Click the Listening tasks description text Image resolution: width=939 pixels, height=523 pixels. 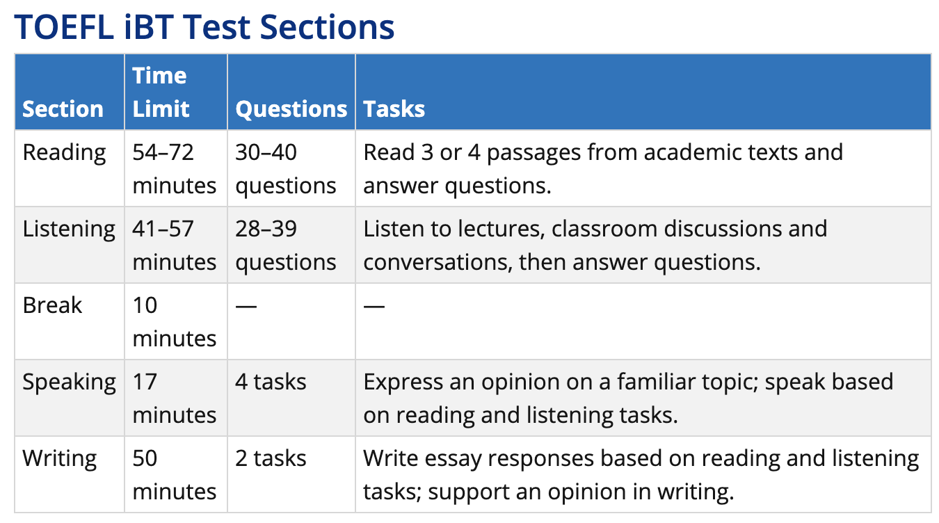click(x=595, y=246)
